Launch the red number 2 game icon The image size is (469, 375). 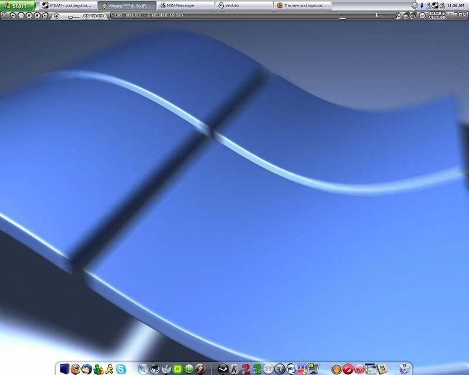pyautogui.click(x=246, y=369)
